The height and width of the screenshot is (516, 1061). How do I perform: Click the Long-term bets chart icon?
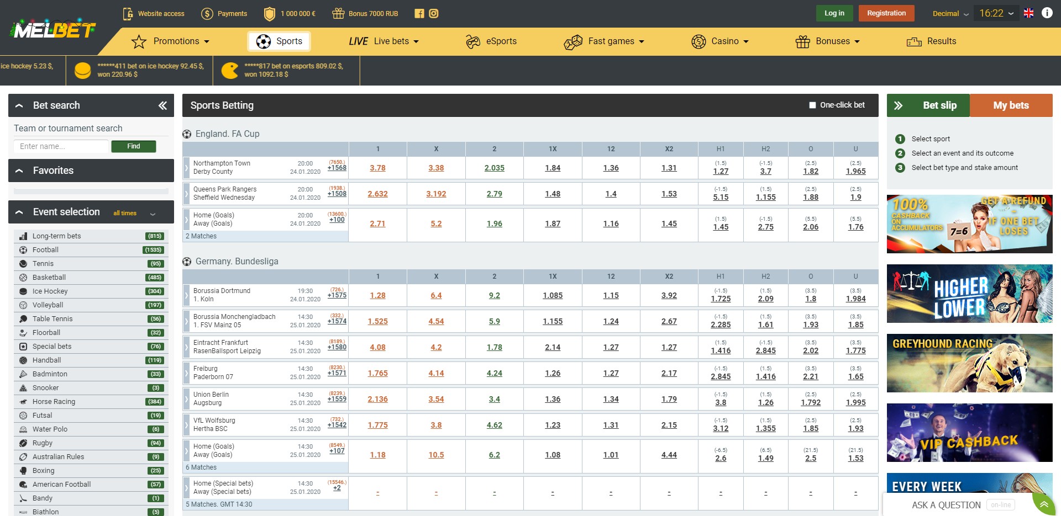click(23, 236)
